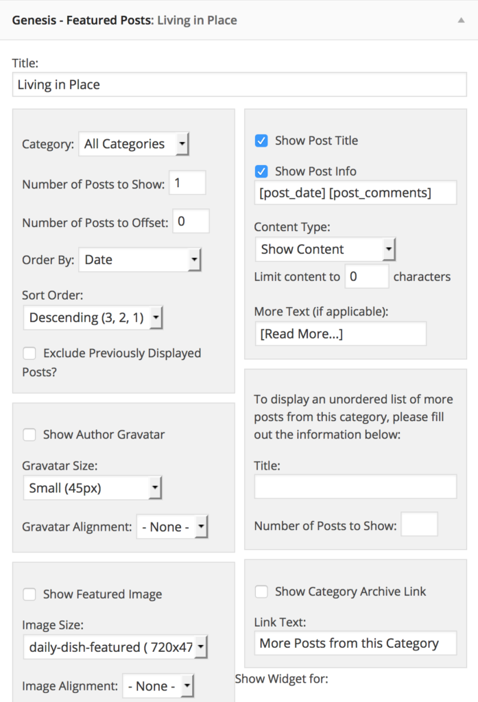This screenshot has height=702, width=478.
Task: Click the Number of Posts to Offset field
Action: pos(191,221)
